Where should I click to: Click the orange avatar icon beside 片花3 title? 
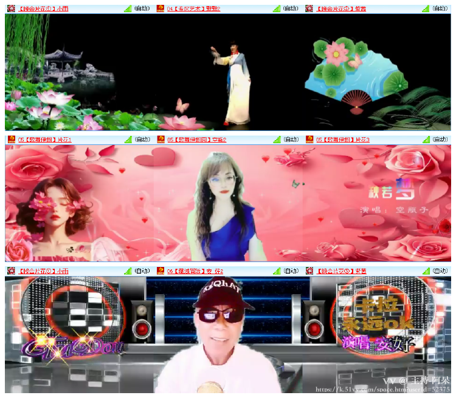pos(309,140)
